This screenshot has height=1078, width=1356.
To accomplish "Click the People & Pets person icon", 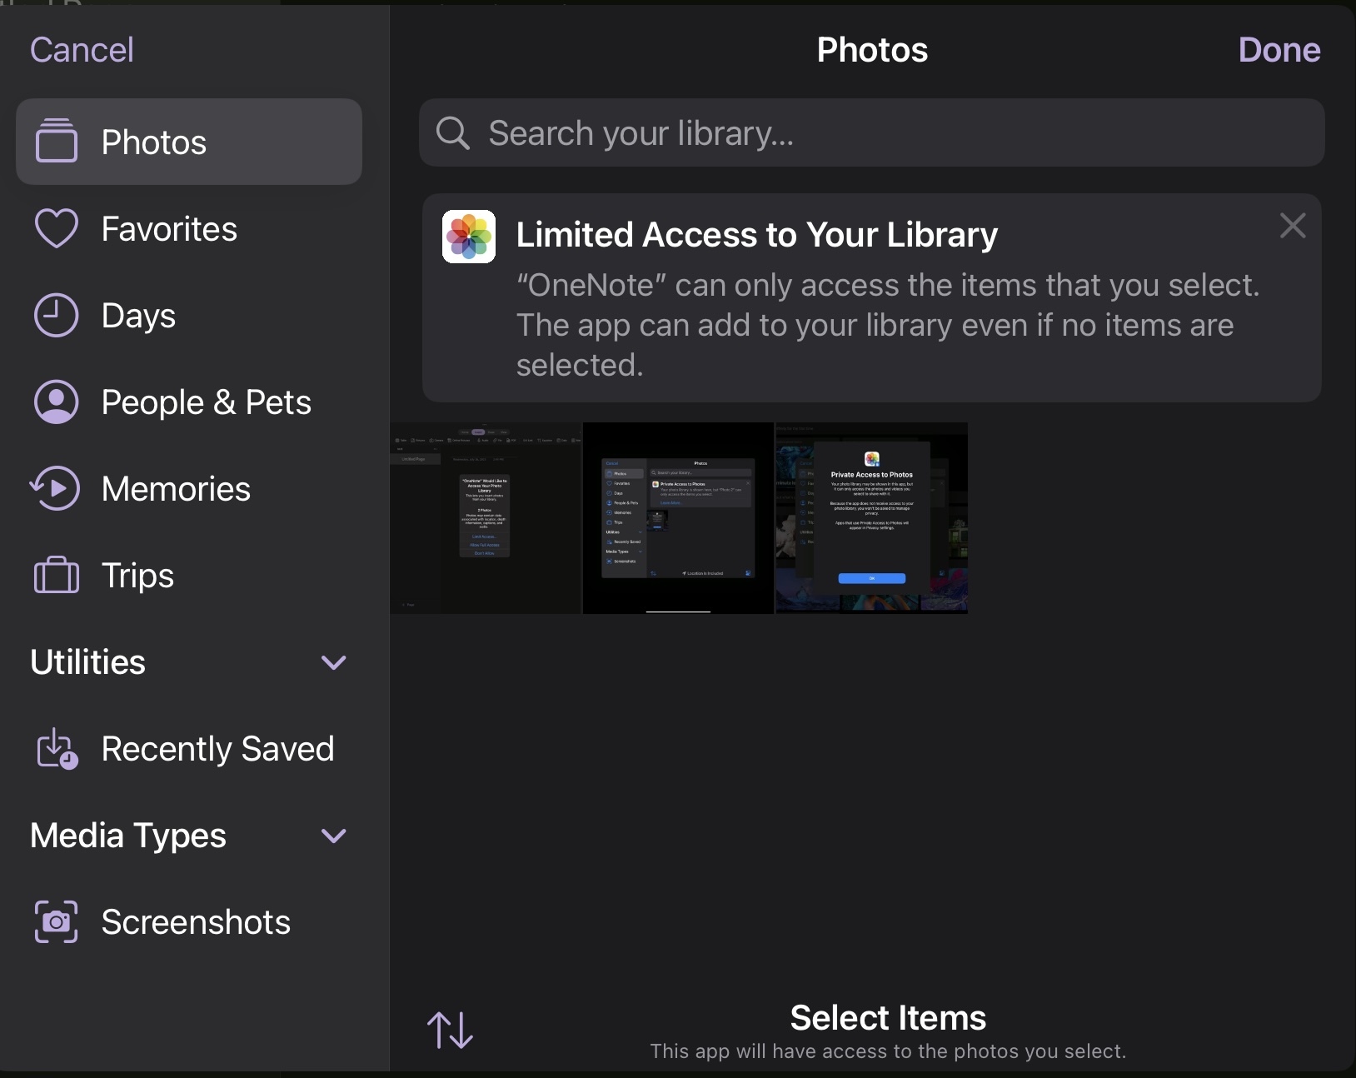I will pyautogui.click(x=56, y=402).
